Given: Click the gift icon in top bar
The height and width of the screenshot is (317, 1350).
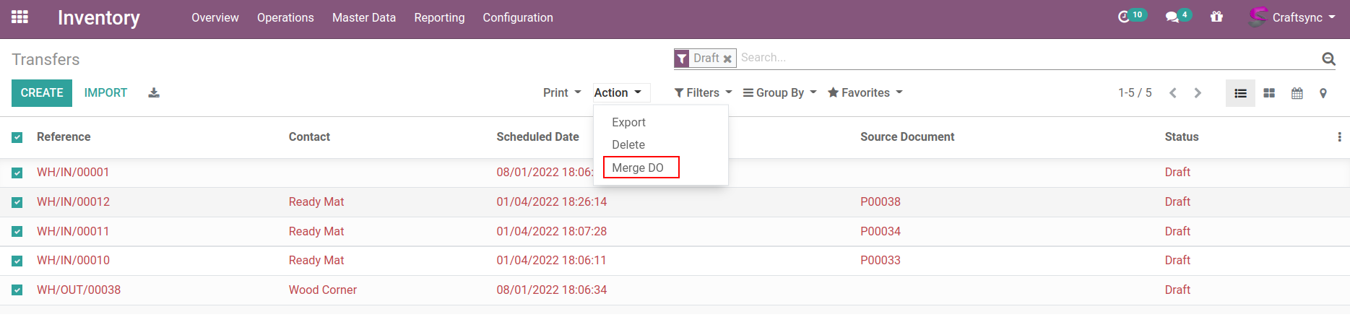Looking at the screenshot, I should coord(1217,17).
